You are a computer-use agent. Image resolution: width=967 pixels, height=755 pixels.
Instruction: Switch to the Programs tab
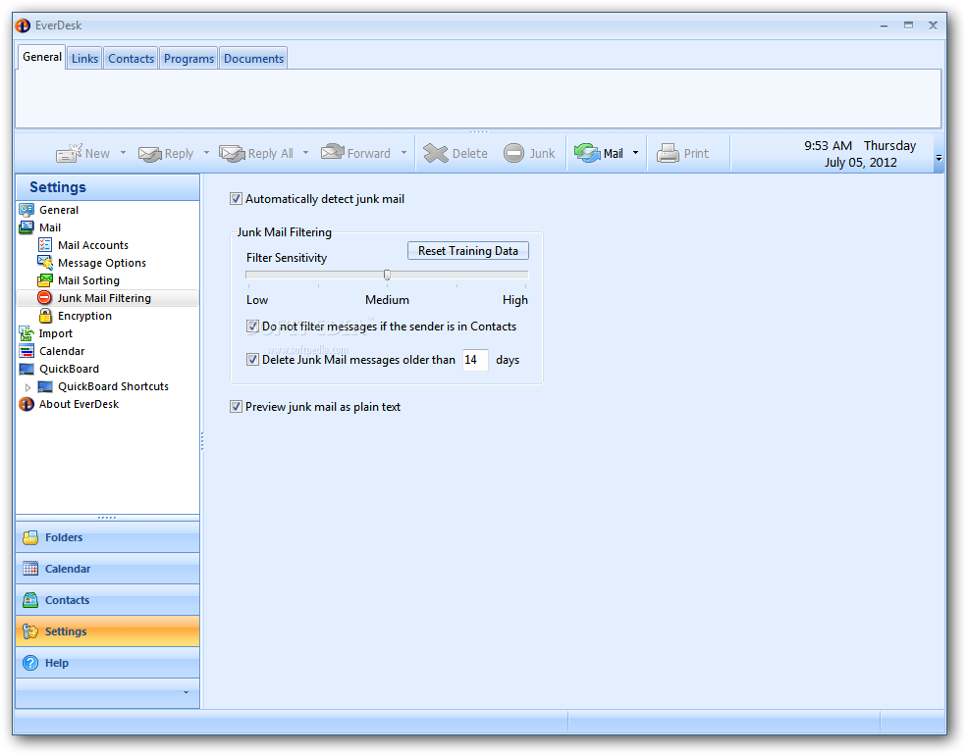(188, 59)
